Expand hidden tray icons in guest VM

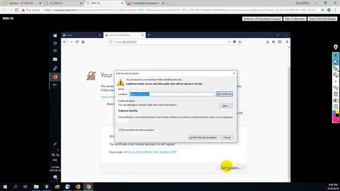pyautogui.click(x=58, y=150)
